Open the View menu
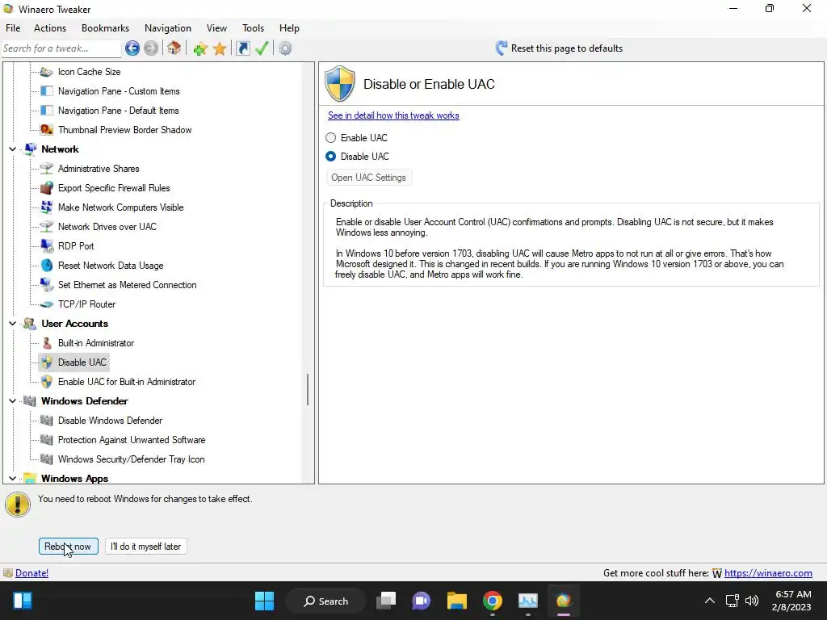Image resolution: width=827 pixels, height=620 pixels. click(216, 28)
